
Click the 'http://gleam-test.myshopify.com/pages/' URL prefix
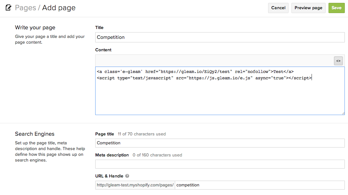135,185
